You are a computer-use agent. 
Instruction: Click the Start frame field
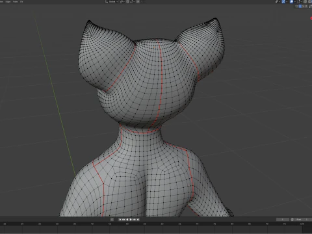(303, 220)
